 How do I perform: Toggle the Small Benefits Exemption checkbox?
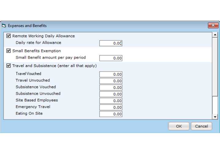(8, 51)
